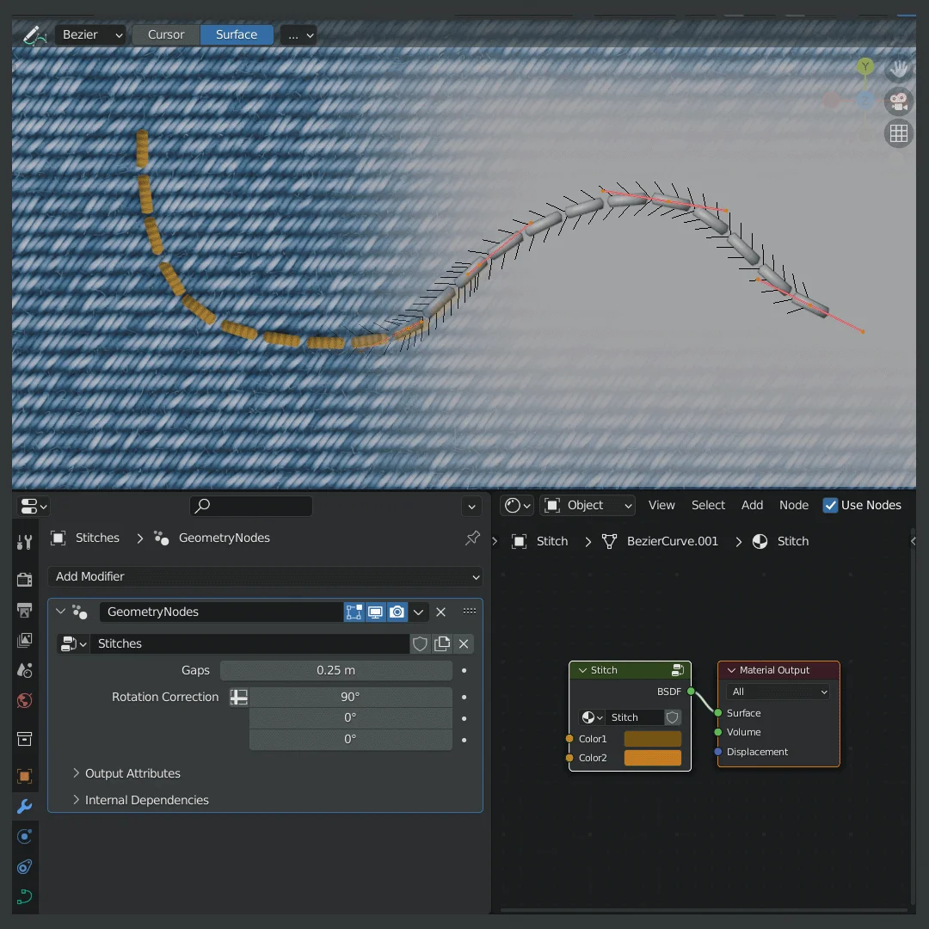
Task: Open the Render Properties tab
Action: pos(24,579)
